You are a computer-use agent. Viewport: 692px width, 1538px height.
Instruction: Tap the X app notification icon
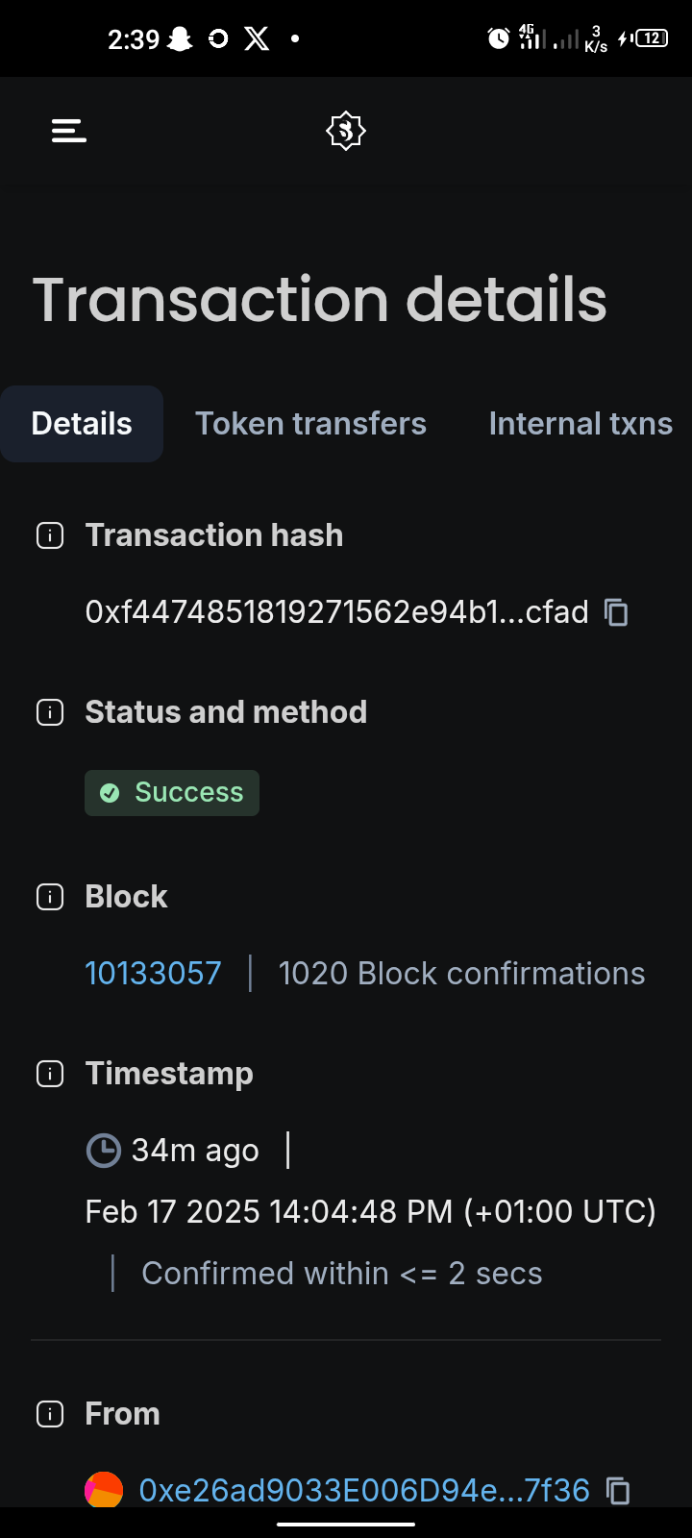pyautogui.click(x=257, y=38)
